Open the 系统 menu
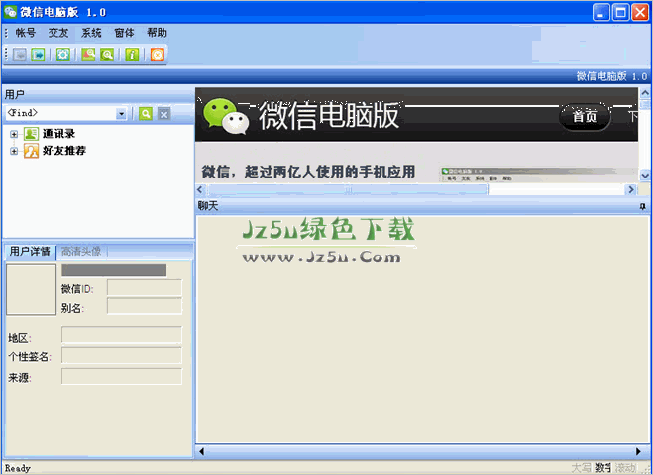The height and width of the screenshot is (475, 653). 91,33
